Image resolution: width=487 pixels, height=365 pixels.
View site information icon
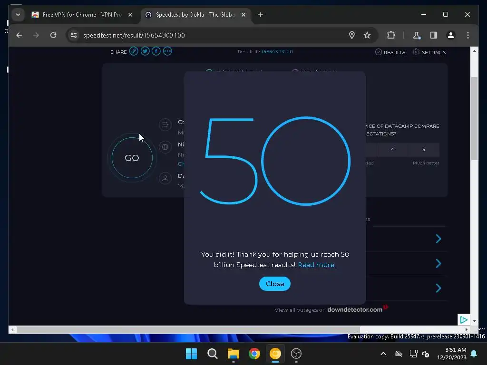coord(74,35)
